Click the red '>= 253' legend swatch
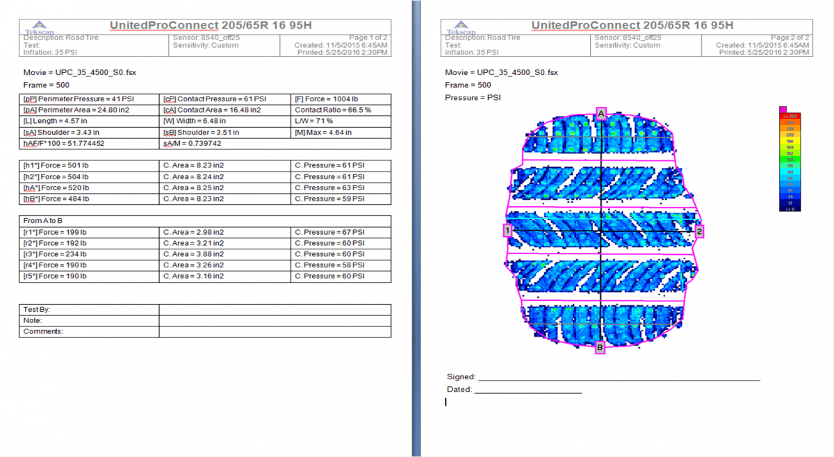This screenshot has width=834, height=457. pyautogui.click(x=790, y=117)
